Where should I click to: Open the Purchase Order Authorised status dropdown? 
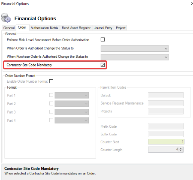coord(135,57)
